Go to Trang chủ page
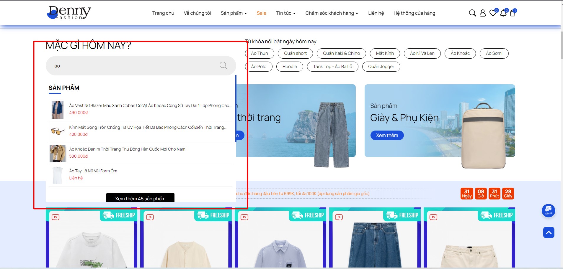Viewport: 563px width, 269px height. [163, 13]
